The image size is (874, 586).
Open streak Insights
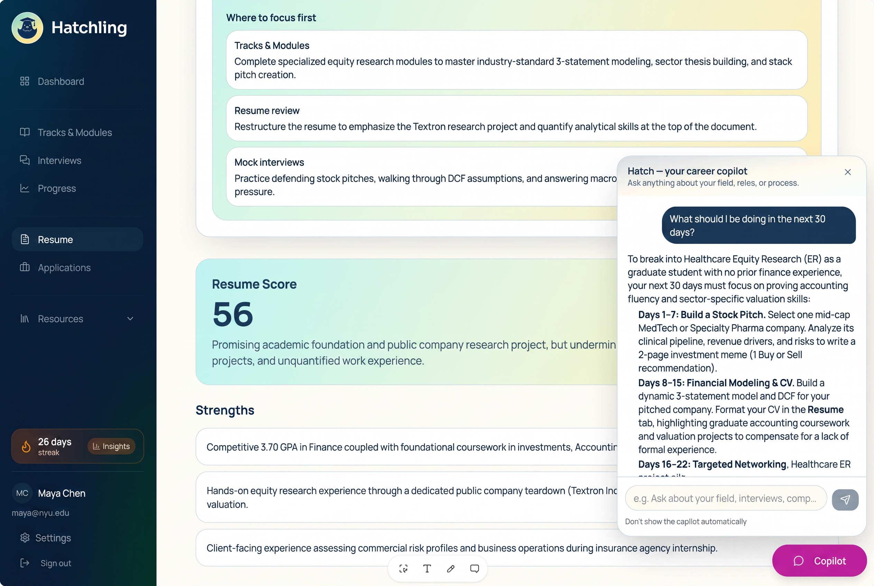(x=111, y=446)
